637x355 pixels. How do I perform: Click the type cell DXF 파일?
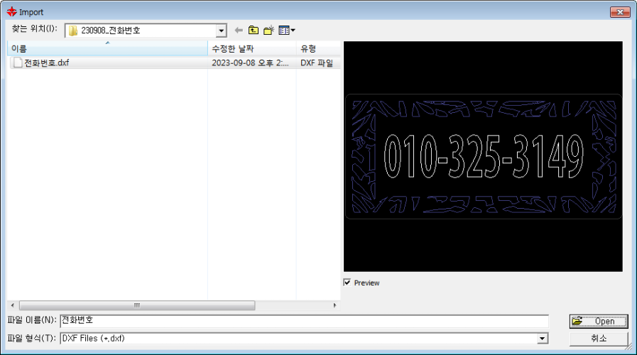(x=317, y=63)
